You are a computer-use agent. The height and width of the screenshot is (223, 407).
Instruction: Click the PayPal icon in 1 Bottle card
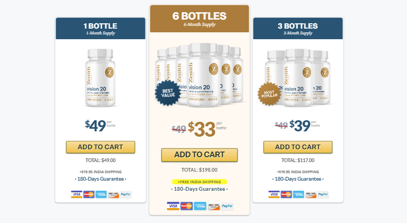pos(125,194)
